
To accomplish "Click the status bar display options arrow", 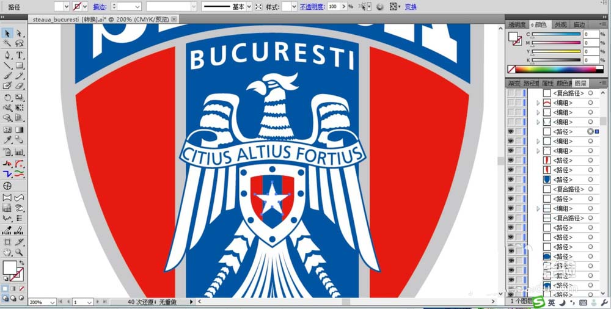I will click(191, 302).
